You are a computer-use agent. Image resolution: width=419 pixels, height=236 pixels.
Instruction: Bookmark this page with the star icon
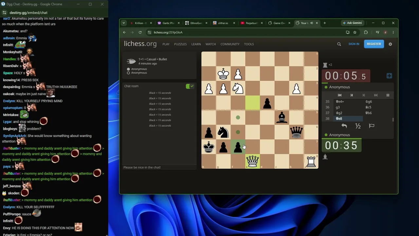click(355, 32)
